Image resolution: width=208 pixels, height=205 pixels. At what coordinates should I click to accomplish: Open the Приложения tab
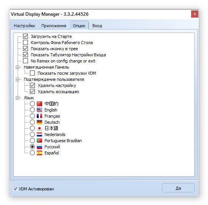pos(54,26)
